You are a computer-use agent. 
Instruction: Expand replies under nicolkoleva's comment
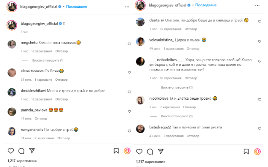(x=176, y=116)
